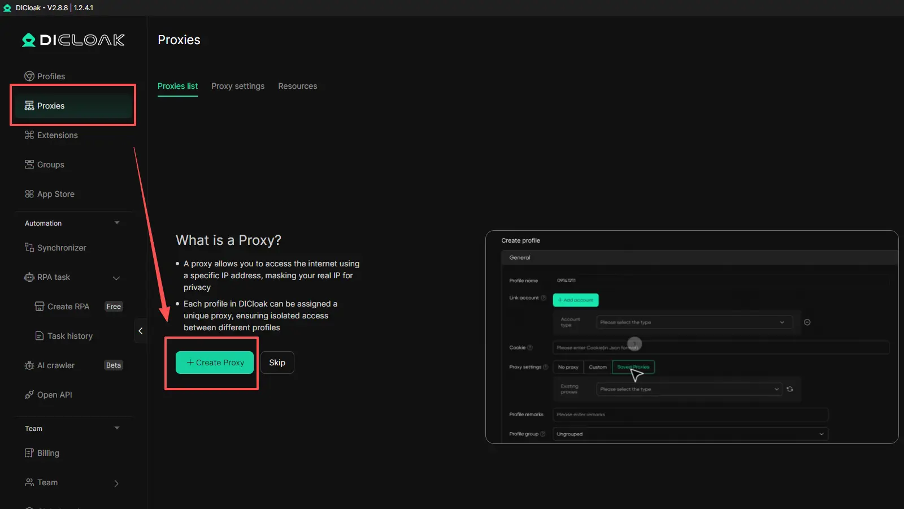This screenshot has height=509, width=904.
Task: Open Groups via its sidebar icon
Action: point(29,165)
